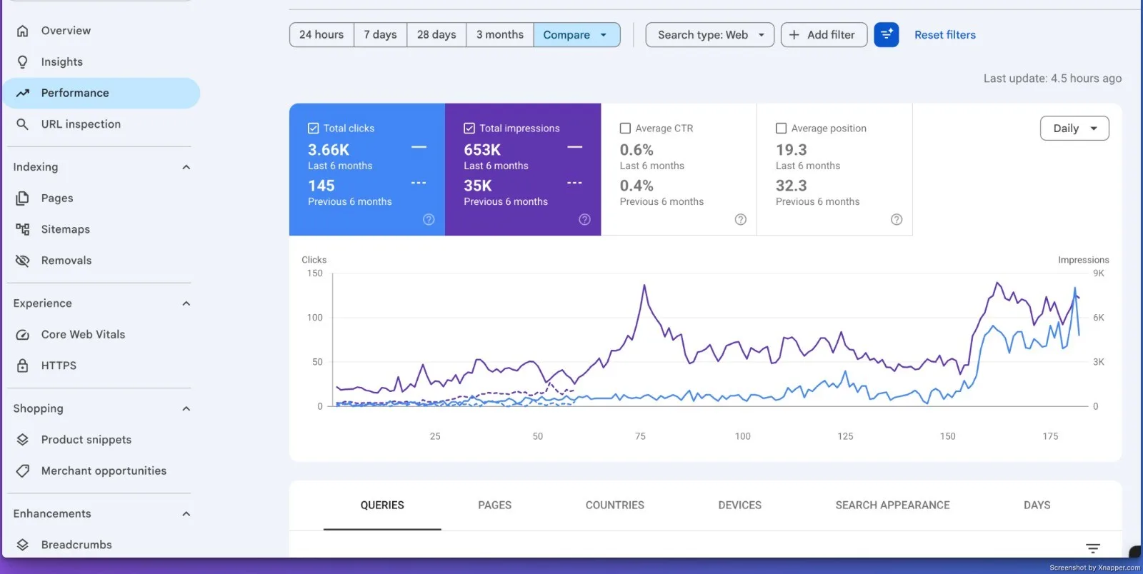Image resolution: width=1143 pixels, height=574 pixels.
Task: Open help icon on Average CTR card
Action: tap(741, 219)
